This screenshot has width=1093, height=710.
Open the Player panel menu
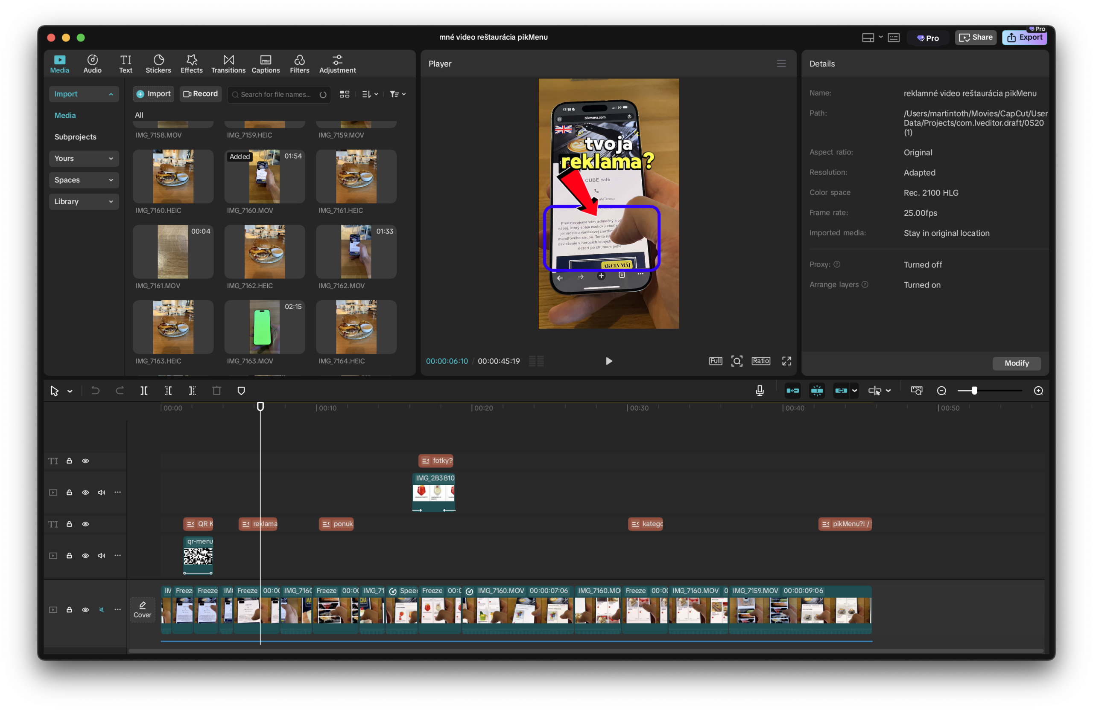pyautogui.click(x=781, y=64)
